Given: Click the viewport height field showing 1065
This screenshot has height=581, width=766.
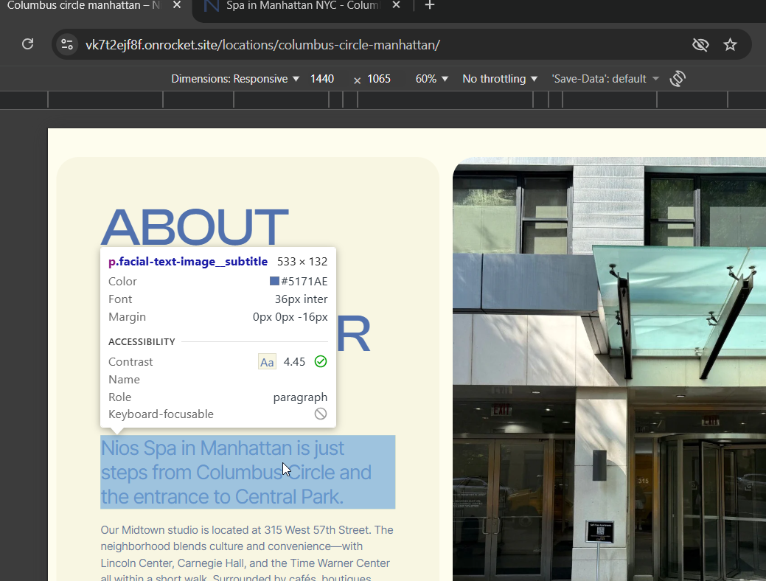Looking at the screenshot, I should pos(379,79).
